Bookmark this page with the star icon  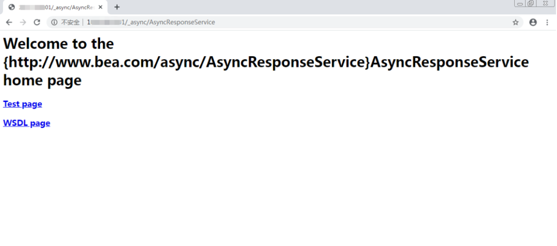click(x=515, y=22)
